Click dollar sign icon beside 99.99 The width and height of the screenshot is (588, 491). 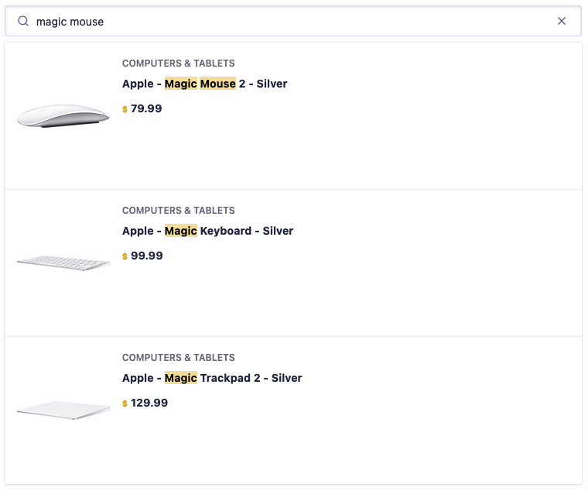[x=125, y=256]
